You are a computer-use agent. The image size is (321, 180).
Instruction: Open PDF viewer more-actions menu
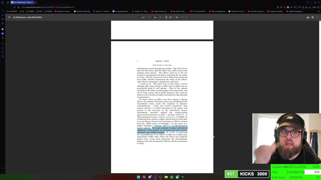pos(317,17)
